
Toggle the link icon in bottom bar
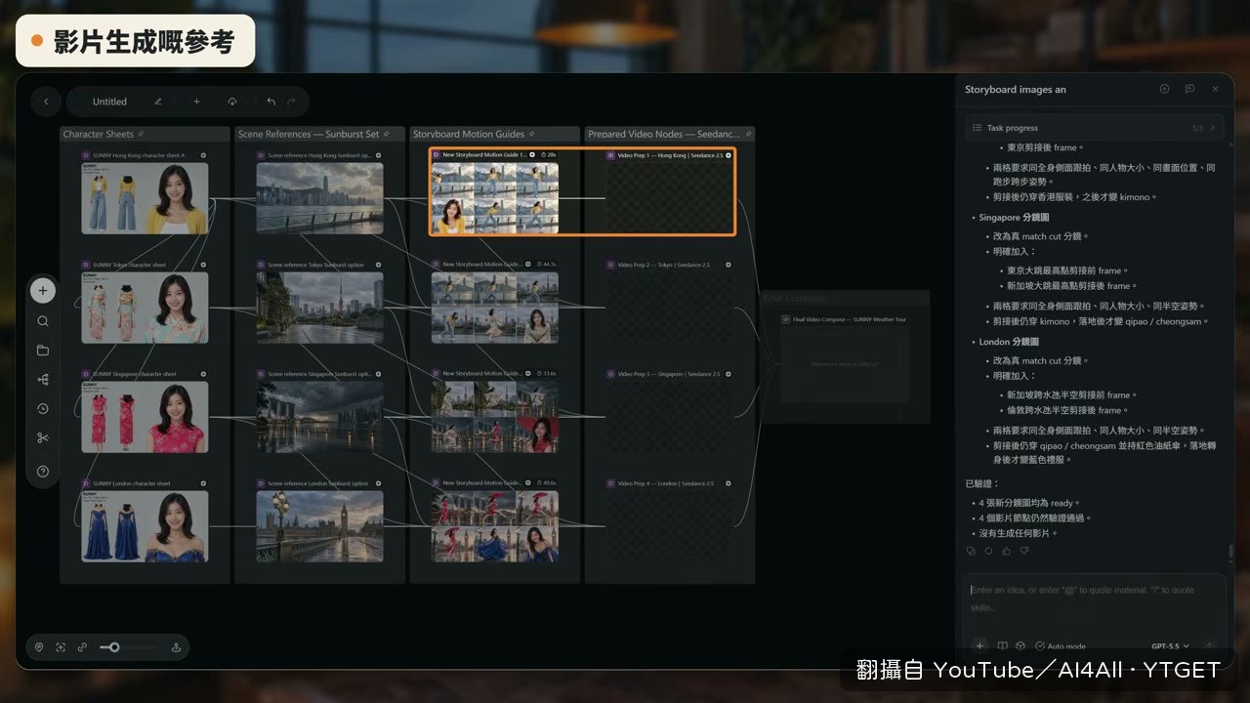[x=82, y=647]
